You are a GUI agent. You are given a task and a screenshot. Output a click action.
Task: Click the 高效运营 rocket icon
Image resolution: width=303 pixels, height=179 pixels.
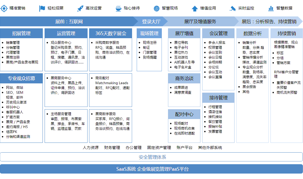point(80,8)
